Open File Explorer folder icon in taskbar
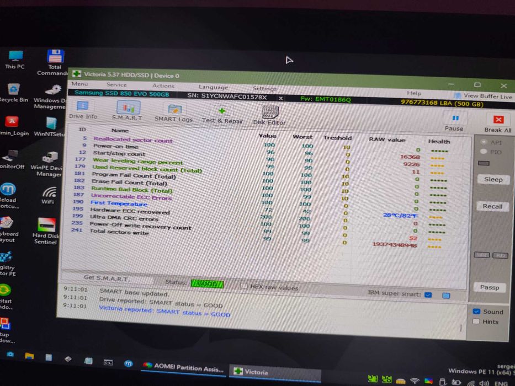515x386 pixels. pyautogui.click(x=29, y=356)
